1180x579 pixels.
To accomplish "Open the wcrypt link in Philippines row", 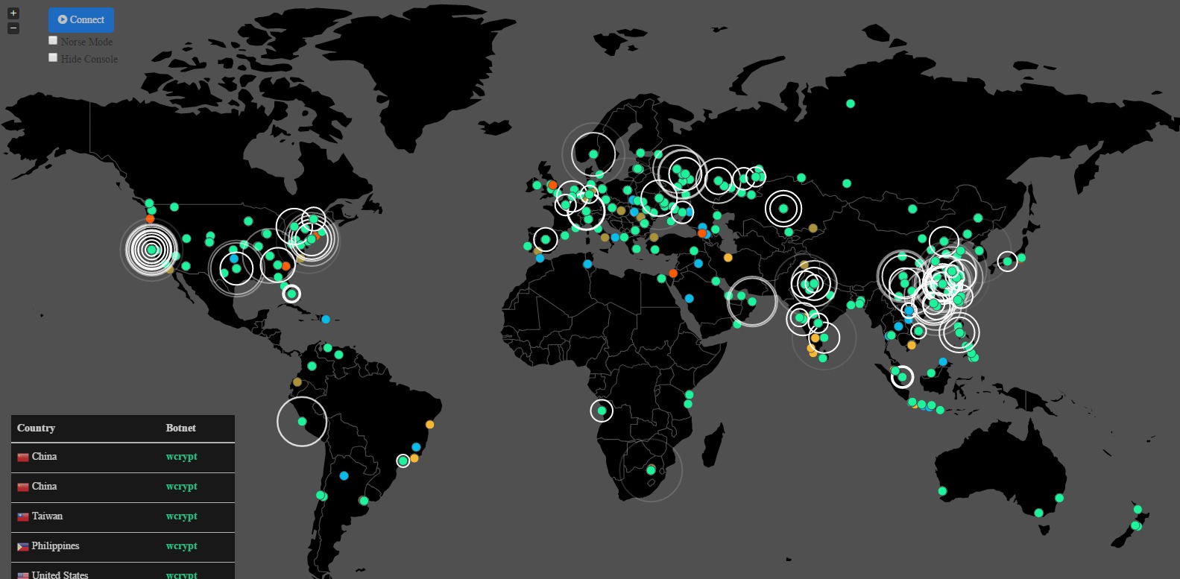I will click(182, 546).
